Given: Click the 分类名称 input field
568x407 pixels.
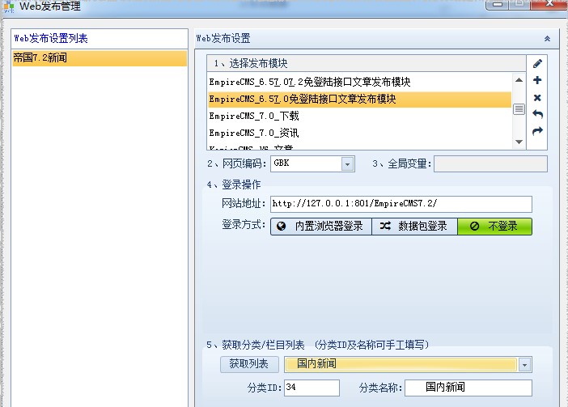Looking at the screenshot, I should pos(468,388).
